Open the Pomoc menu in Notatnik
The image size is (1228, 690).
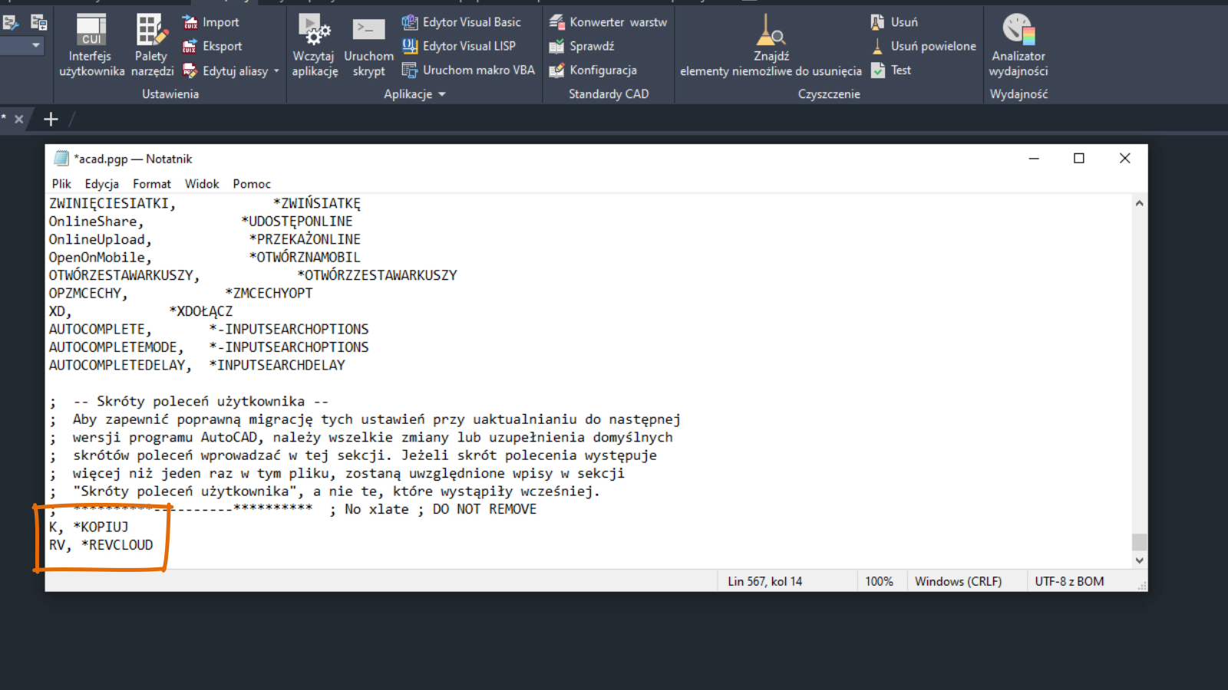tap(252, 184)
